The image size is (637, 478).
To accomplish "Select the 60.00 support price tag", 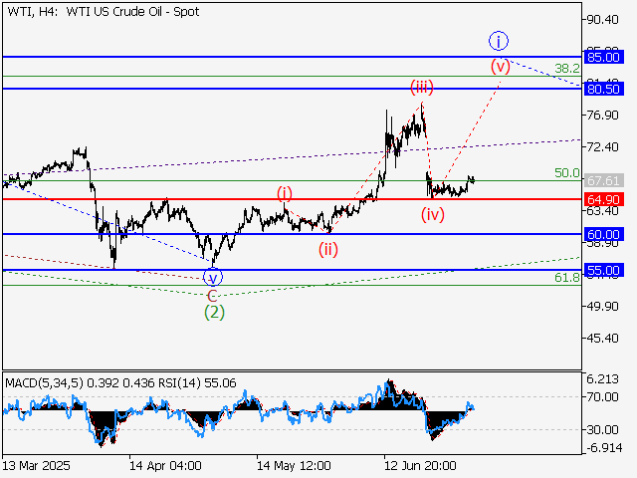I will 604,234.
